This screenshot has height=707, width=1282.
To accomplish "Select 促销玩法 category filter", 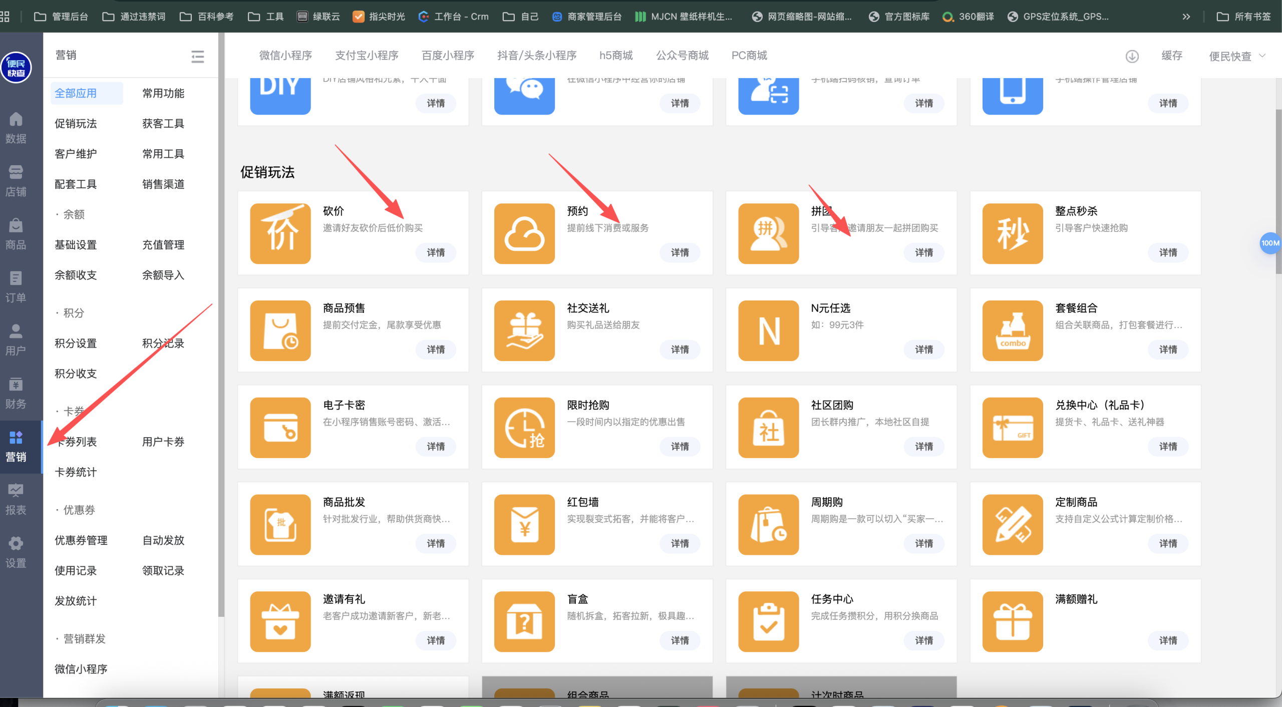I will (76, 124).
